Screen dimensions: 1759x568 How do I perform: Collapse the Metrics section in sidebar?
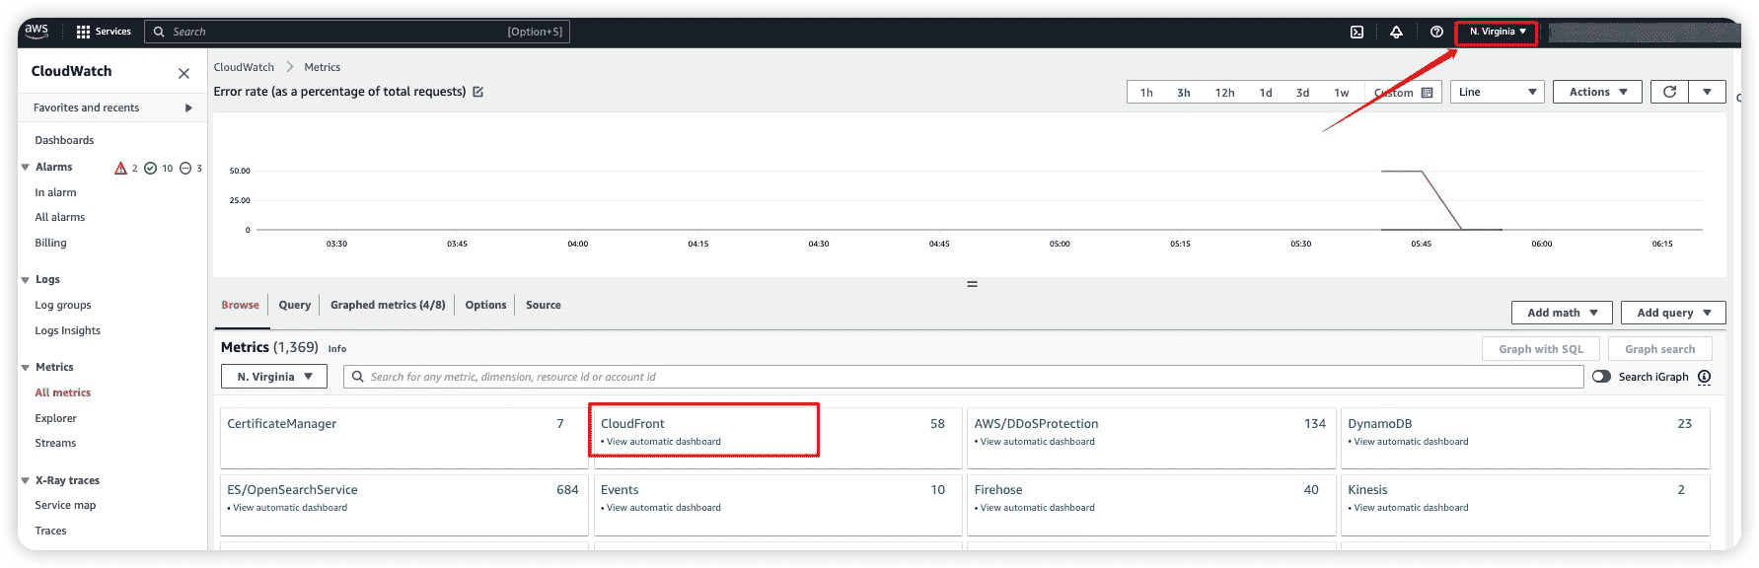pyautogui.click(x=25, y=368)
